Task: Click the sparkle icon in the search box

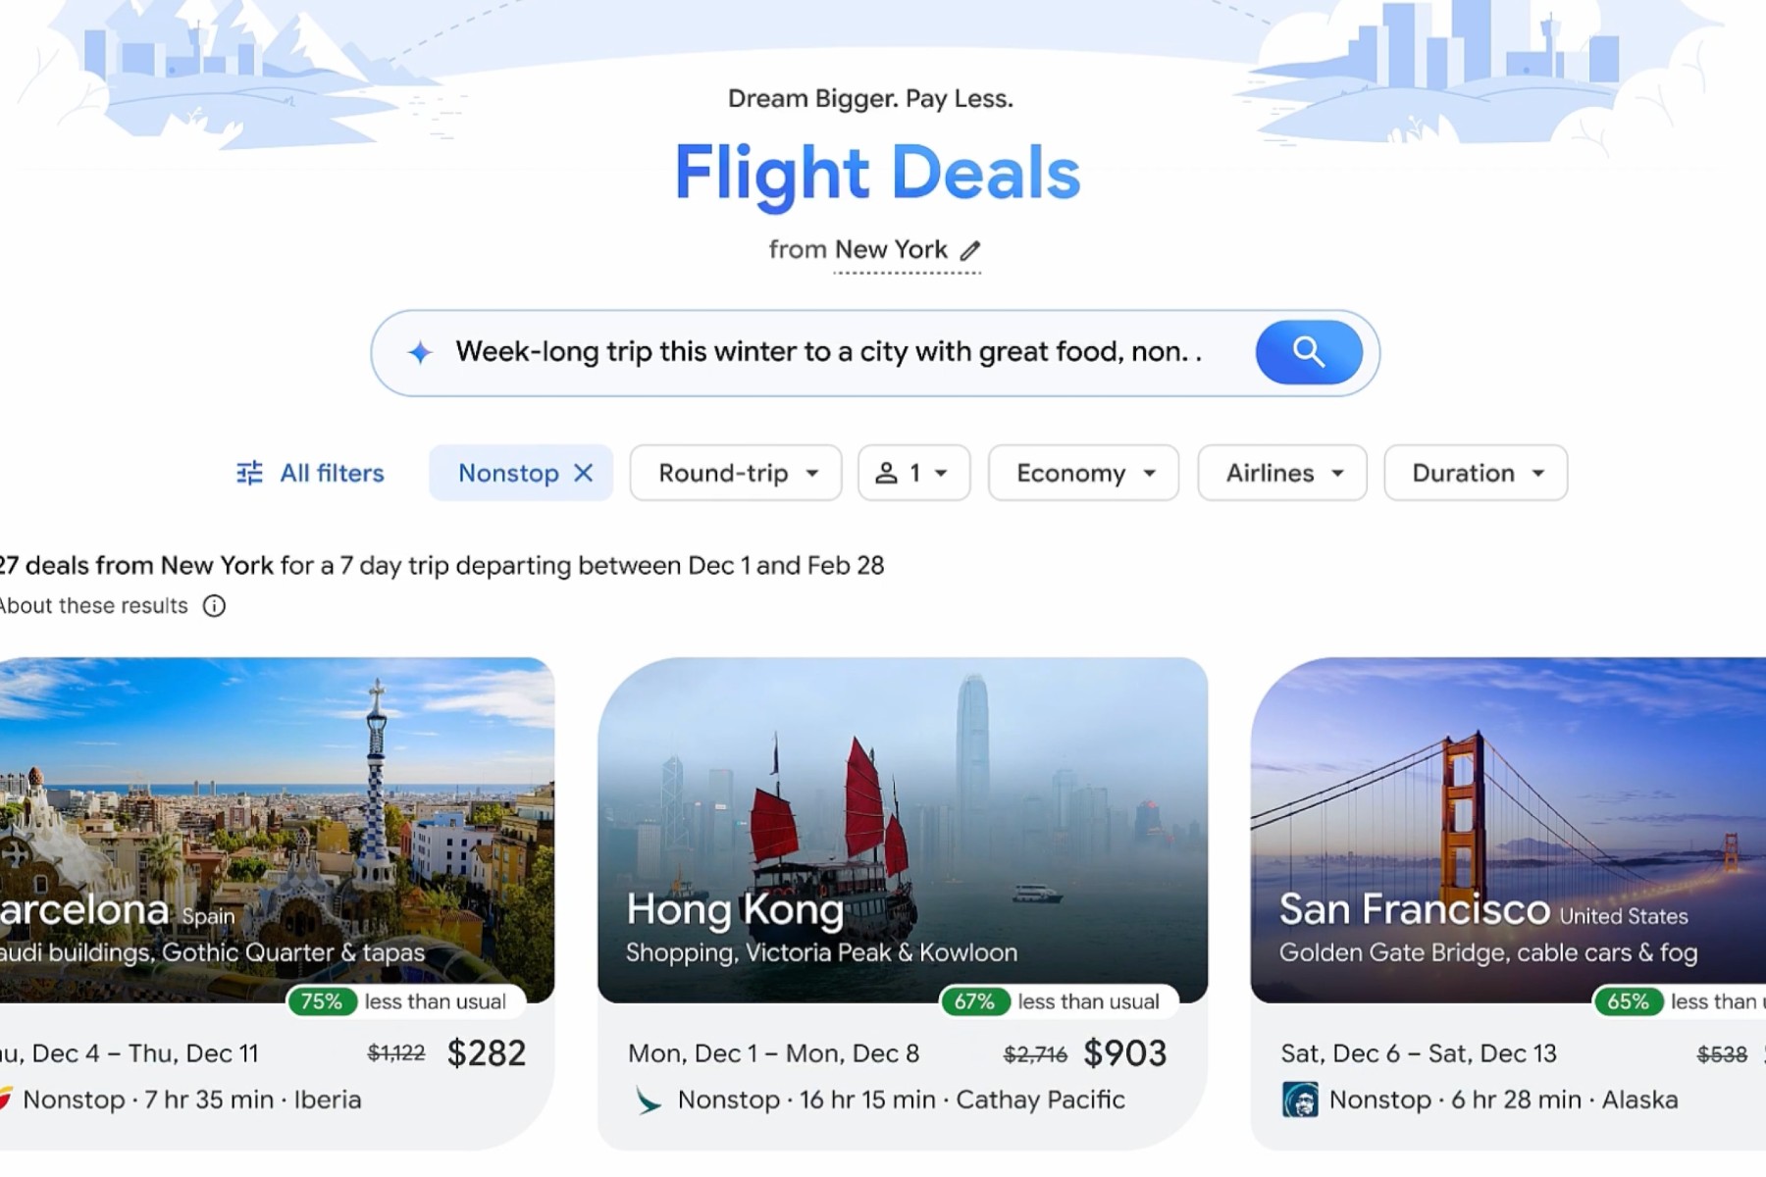Action: pyautogui.click(x=420, y=352)
